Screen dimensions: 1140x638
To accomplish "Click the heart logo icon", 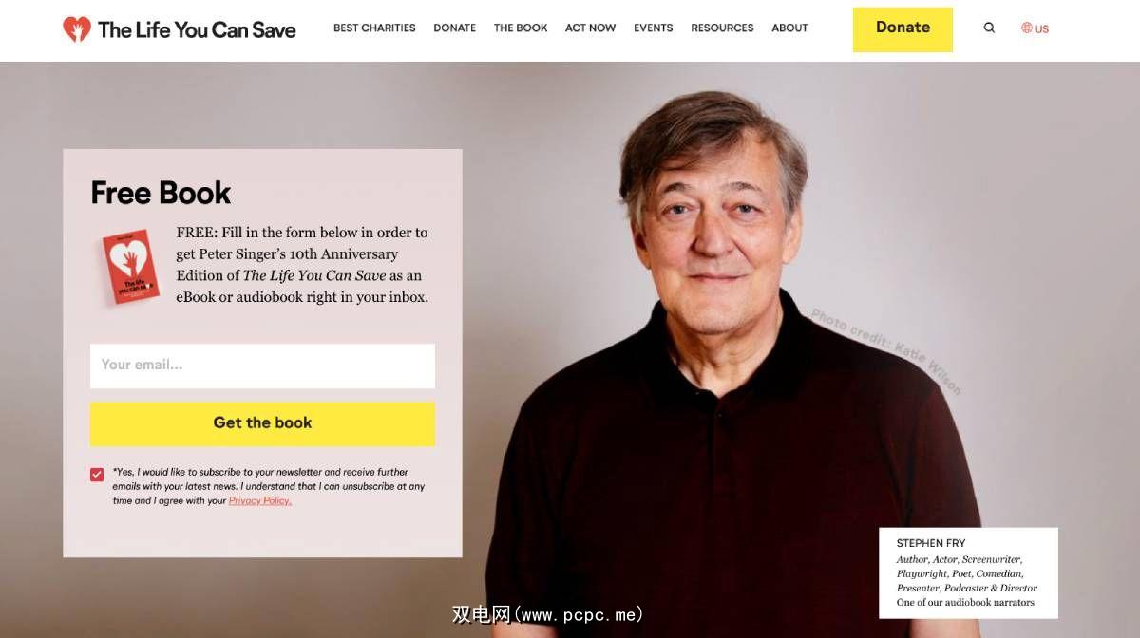I will 77,29.
